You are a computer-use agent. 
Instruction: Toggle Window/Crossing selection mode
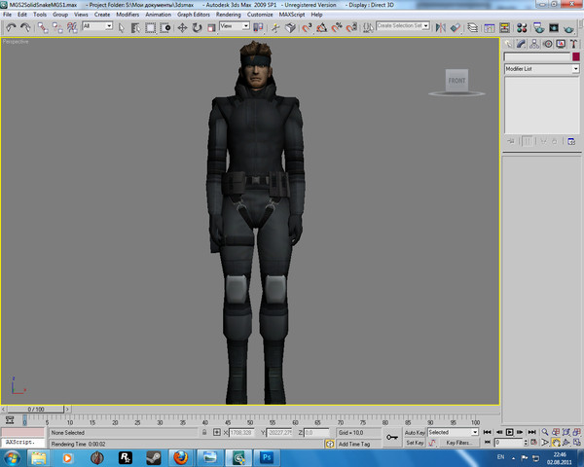(165, 28)
